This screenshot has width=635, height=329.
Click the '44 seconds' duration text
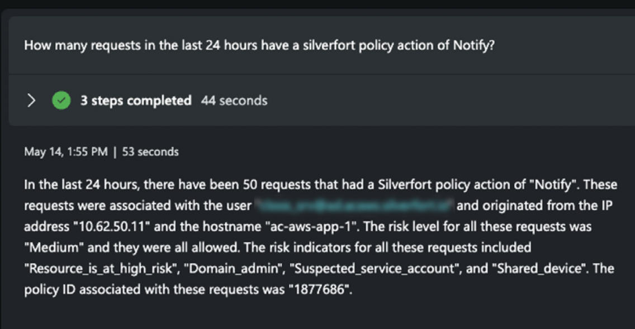[234, 101]
